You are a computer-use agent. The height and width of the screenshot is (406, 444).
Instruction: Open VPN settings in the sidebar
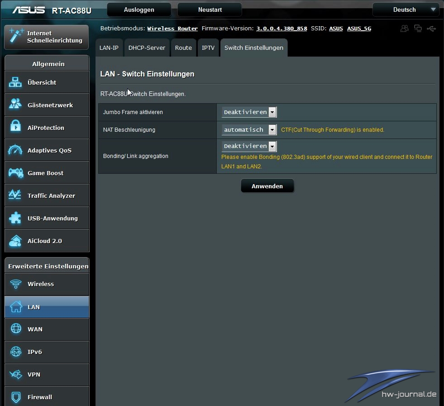[47, 375]
